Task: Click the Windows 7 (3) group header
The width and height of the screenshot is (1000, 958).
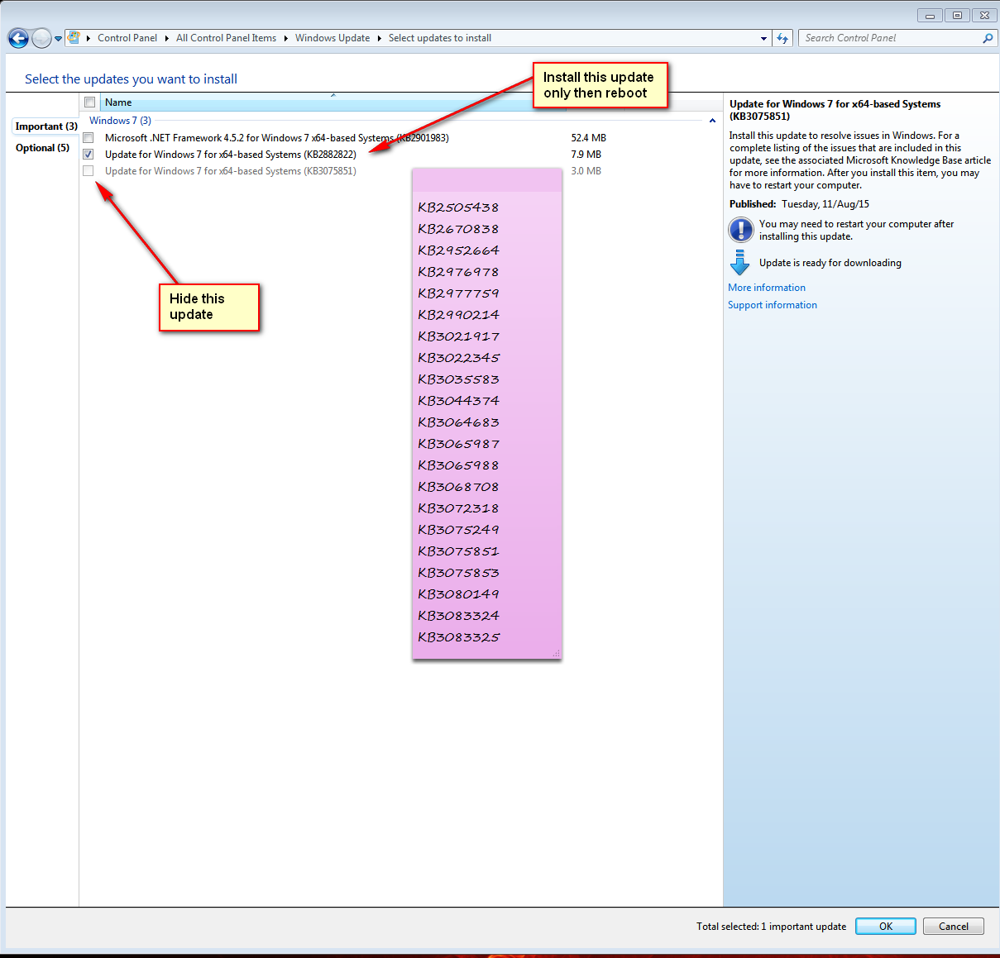Action: pyautogui.click(x=121, y=121)
